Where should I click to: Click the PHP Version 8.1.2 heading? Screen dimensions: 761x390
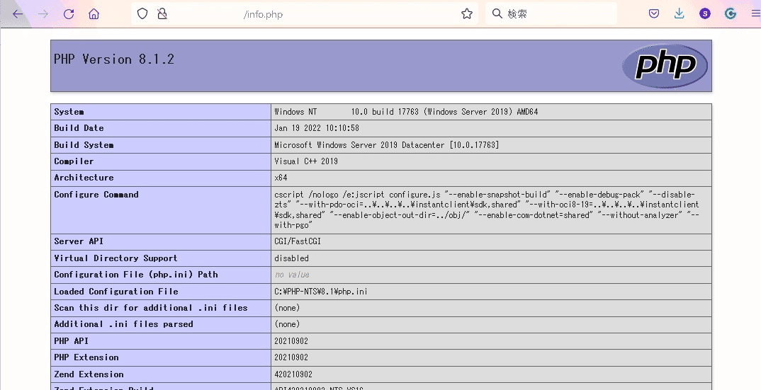tap(114, 59)
